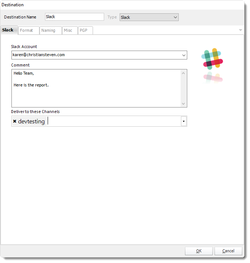
Task: Click into the Destination Name field
Action: point(75,17)
